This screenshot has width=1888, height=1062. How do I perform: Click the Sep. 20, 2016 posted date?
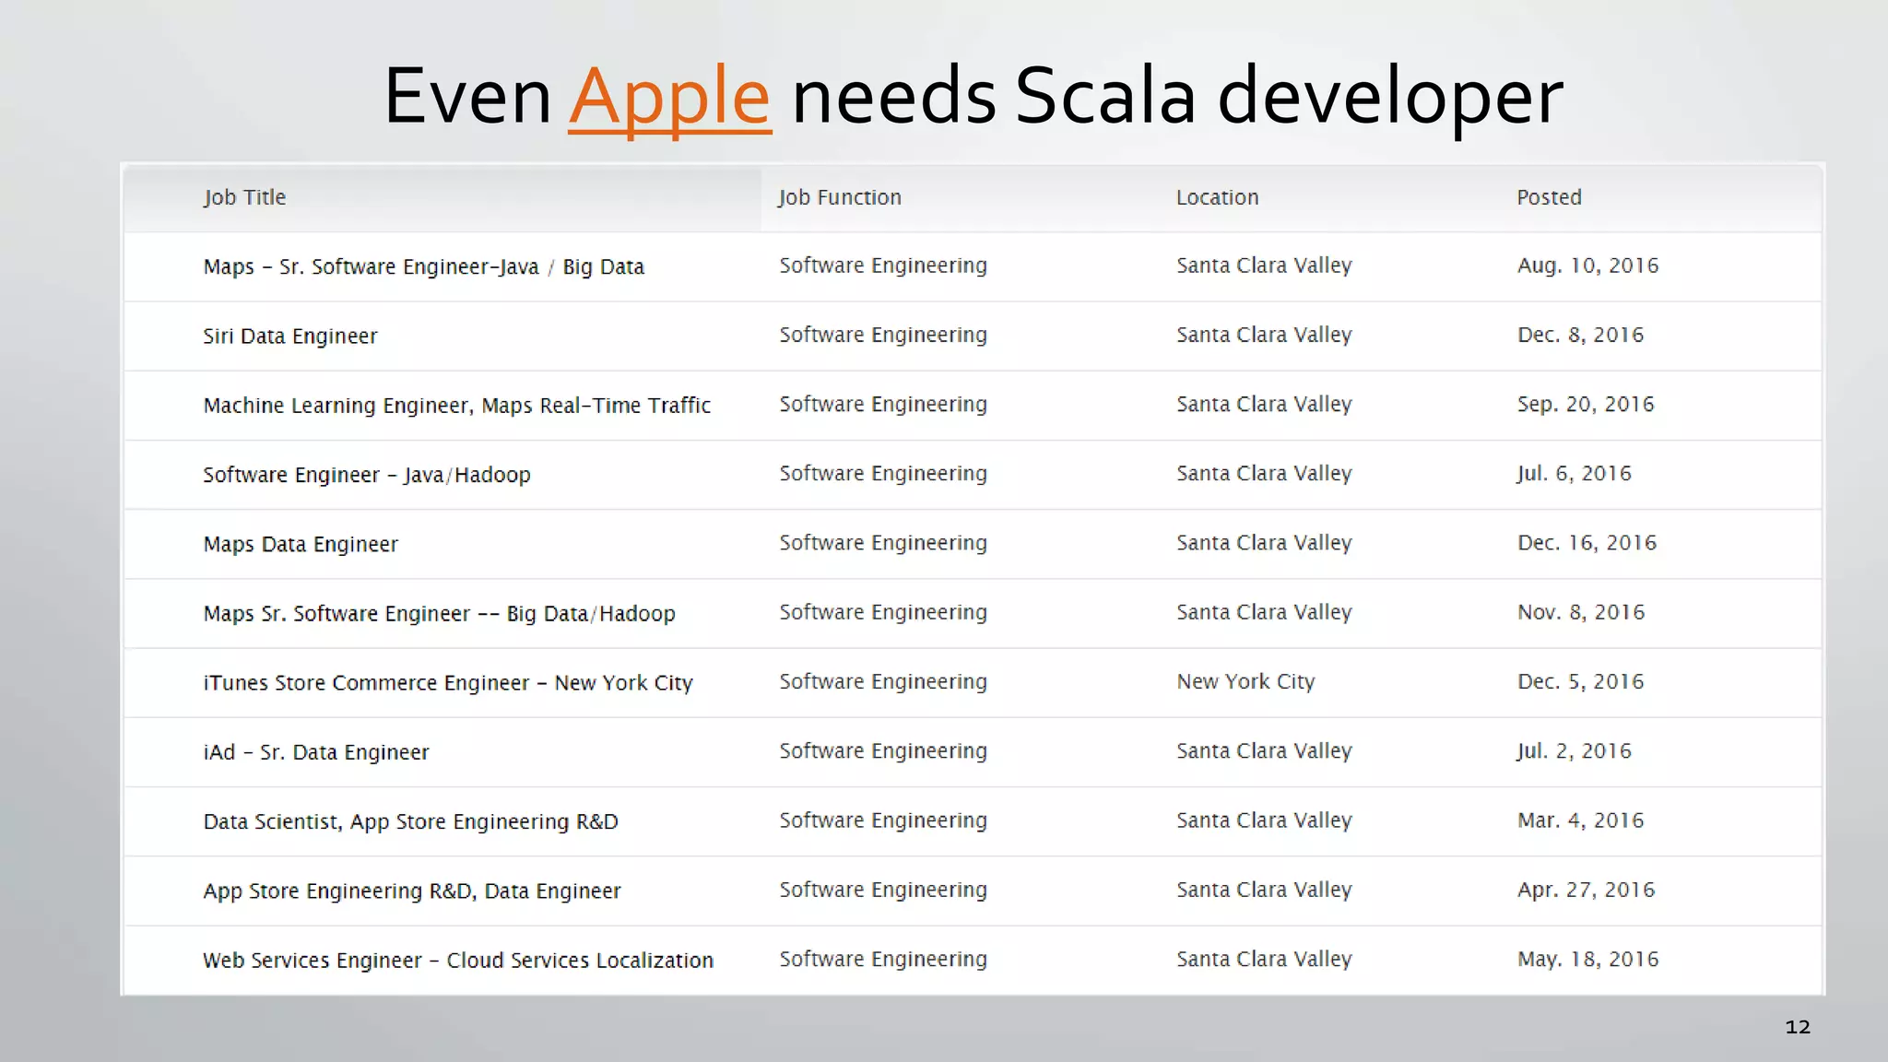pos(1586,404)
